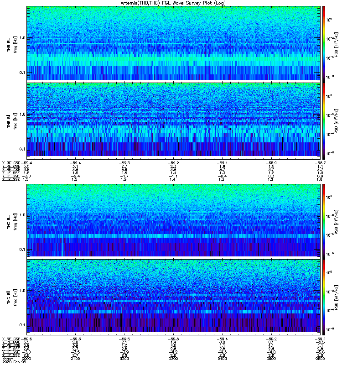Click the Y_LE_SSE value '-1.7'
Image resolution: width=342 pixels, height=365 pixels.
124,176
